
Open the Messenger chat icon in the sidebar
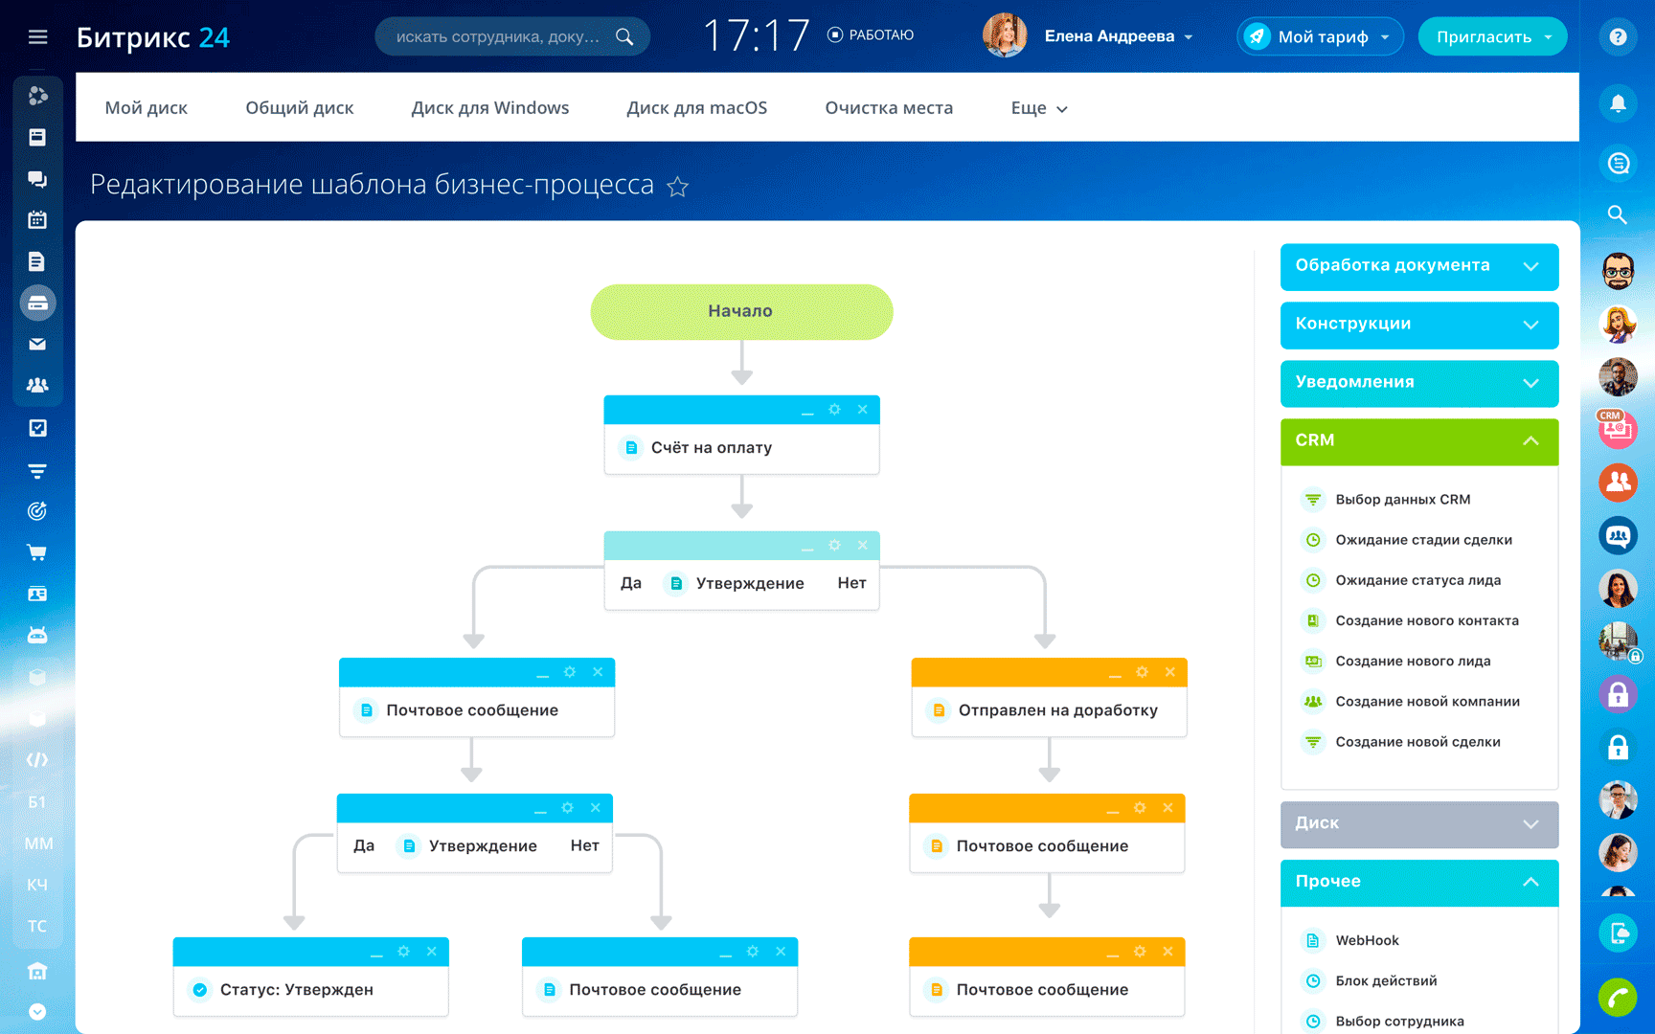pos(37,178)
